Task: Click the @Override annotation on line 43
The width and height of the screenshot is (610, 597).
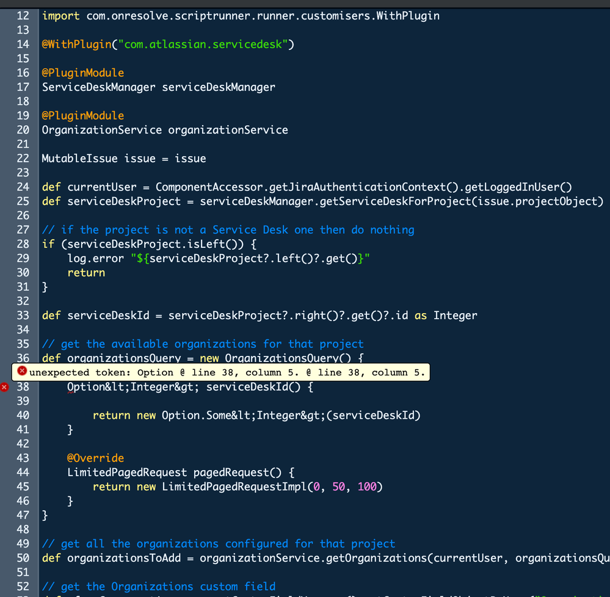Action: [x=95, y=458]
